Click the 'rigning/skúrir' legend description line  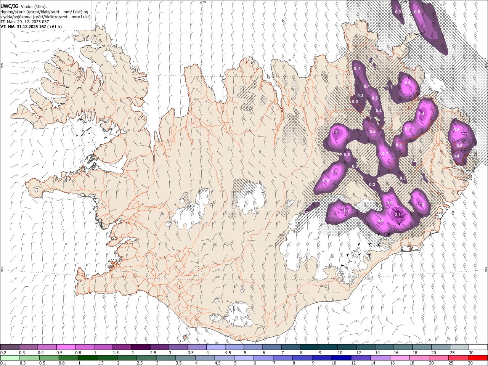[x=44, y=12]
